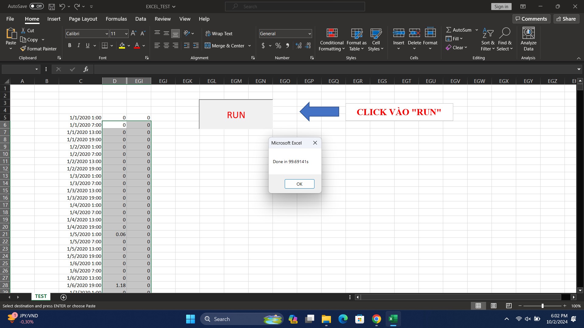Open the General number format dropdown
The width and height of the screenshot is (584, 328).
click(309, 34)
